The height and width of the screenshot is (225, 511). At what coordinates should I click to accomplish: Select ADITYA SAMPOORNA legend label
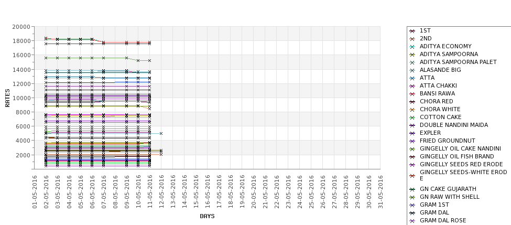(x=449, y=54)
